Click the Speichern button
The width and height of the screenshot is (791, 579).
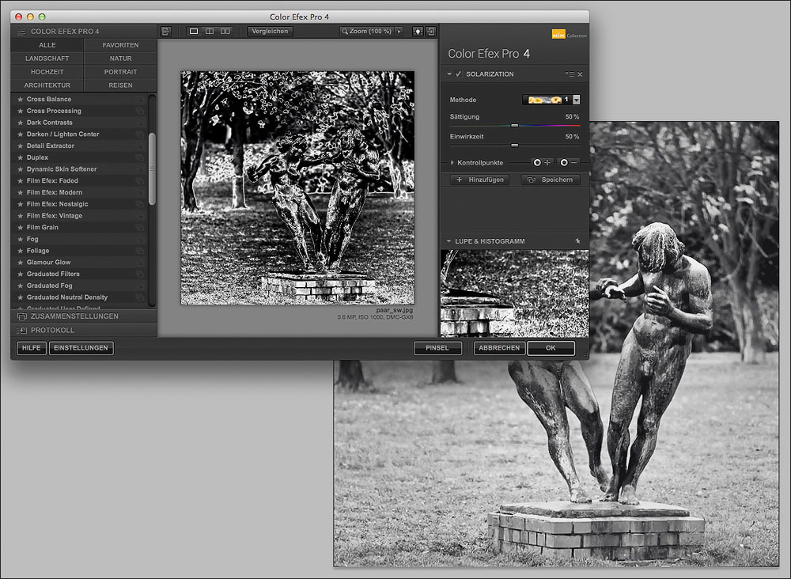551,180
